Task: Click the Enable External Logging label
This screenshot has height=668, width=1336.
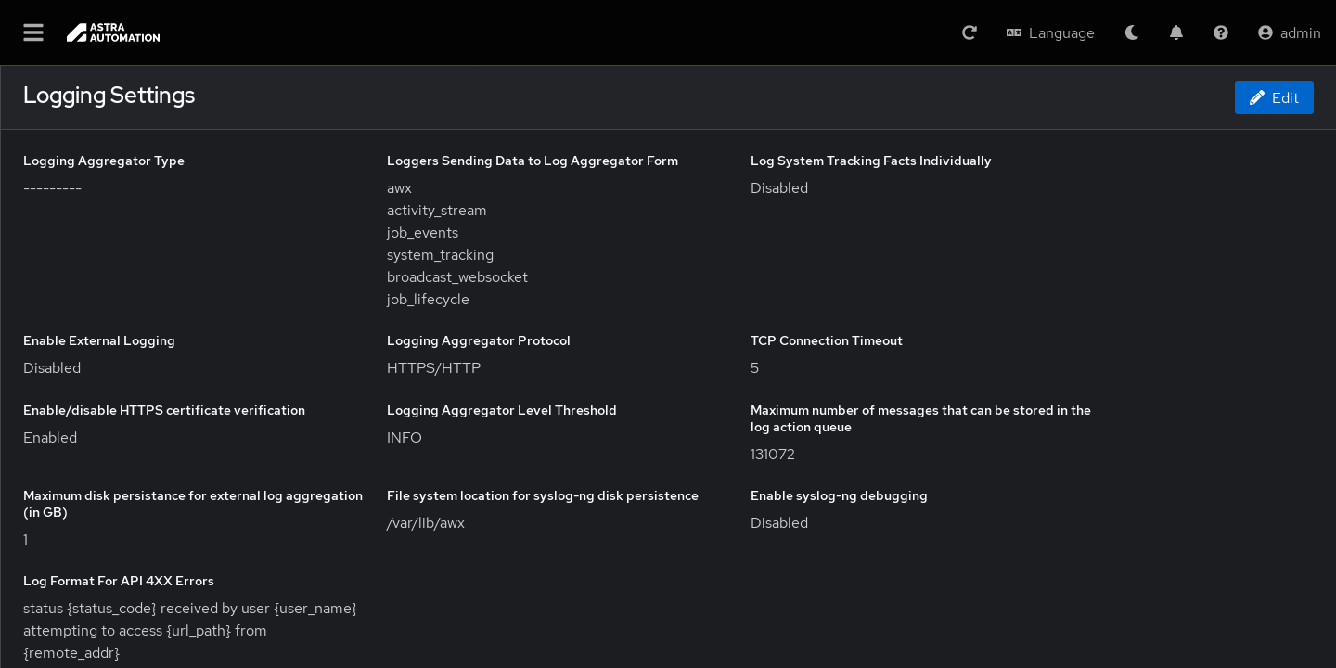Action: pos(99,340)
